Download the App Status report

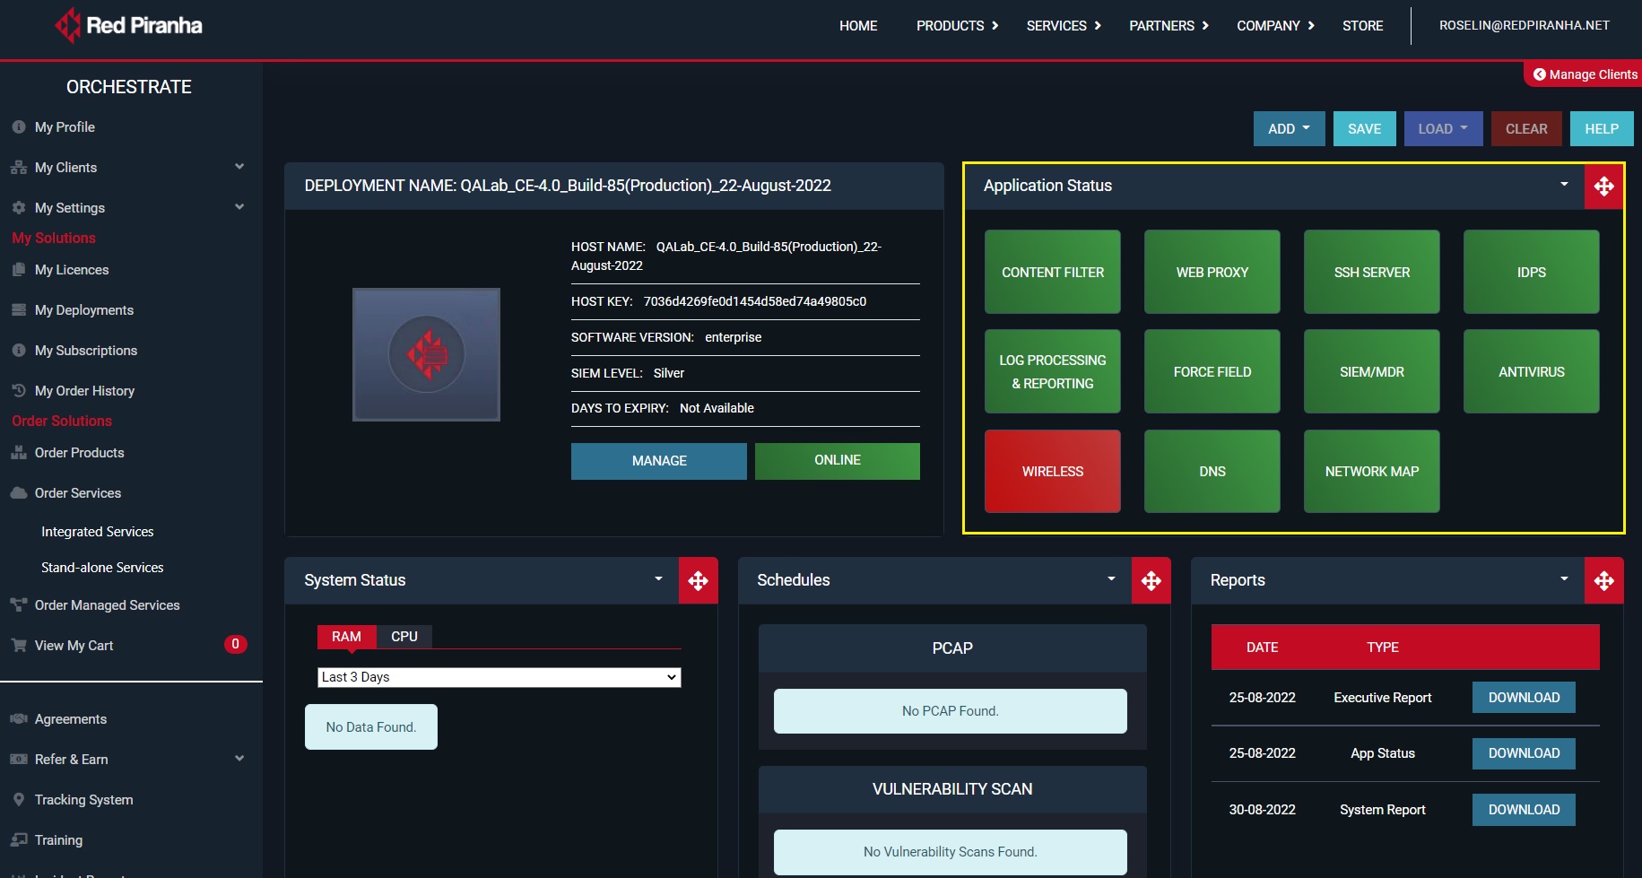pyautogui.click(x=1524, y=753)
